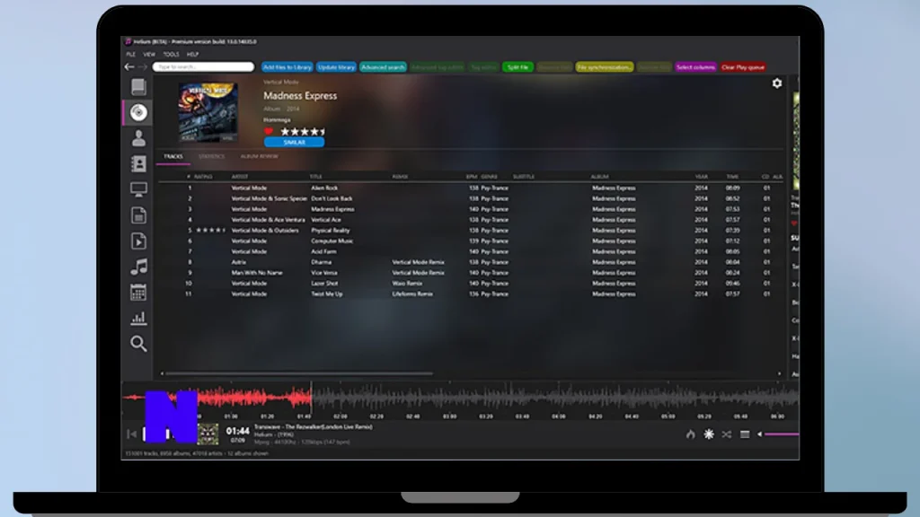920x517 pixels.
Task: Open the library book view in sidebar
Action: (138, 87)
